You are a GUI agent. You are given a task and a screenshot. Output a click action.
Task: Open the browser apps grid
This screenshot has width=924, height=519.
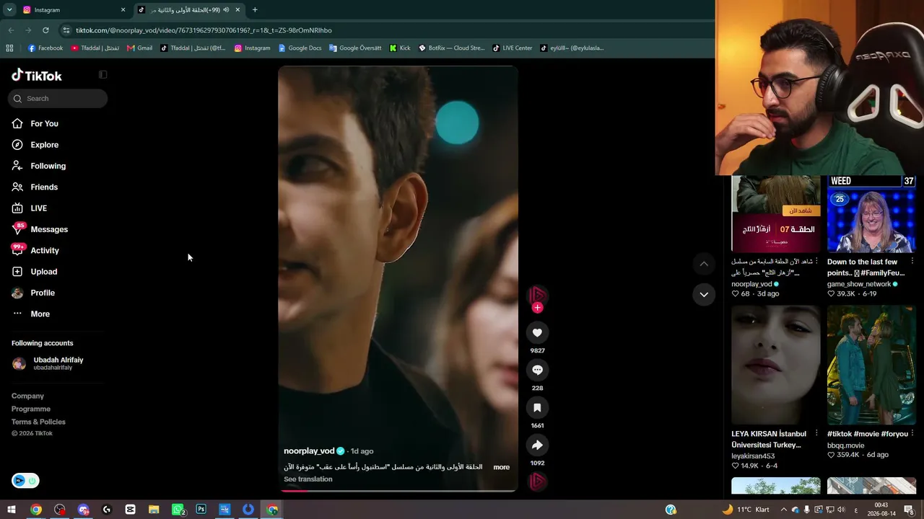(9, 48)
